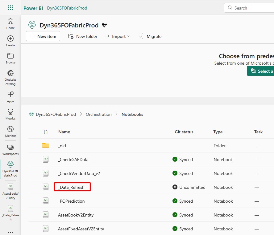Click Power BI link in header
The width and height of the screenshot is (274, 235).
tap(33, 8)
